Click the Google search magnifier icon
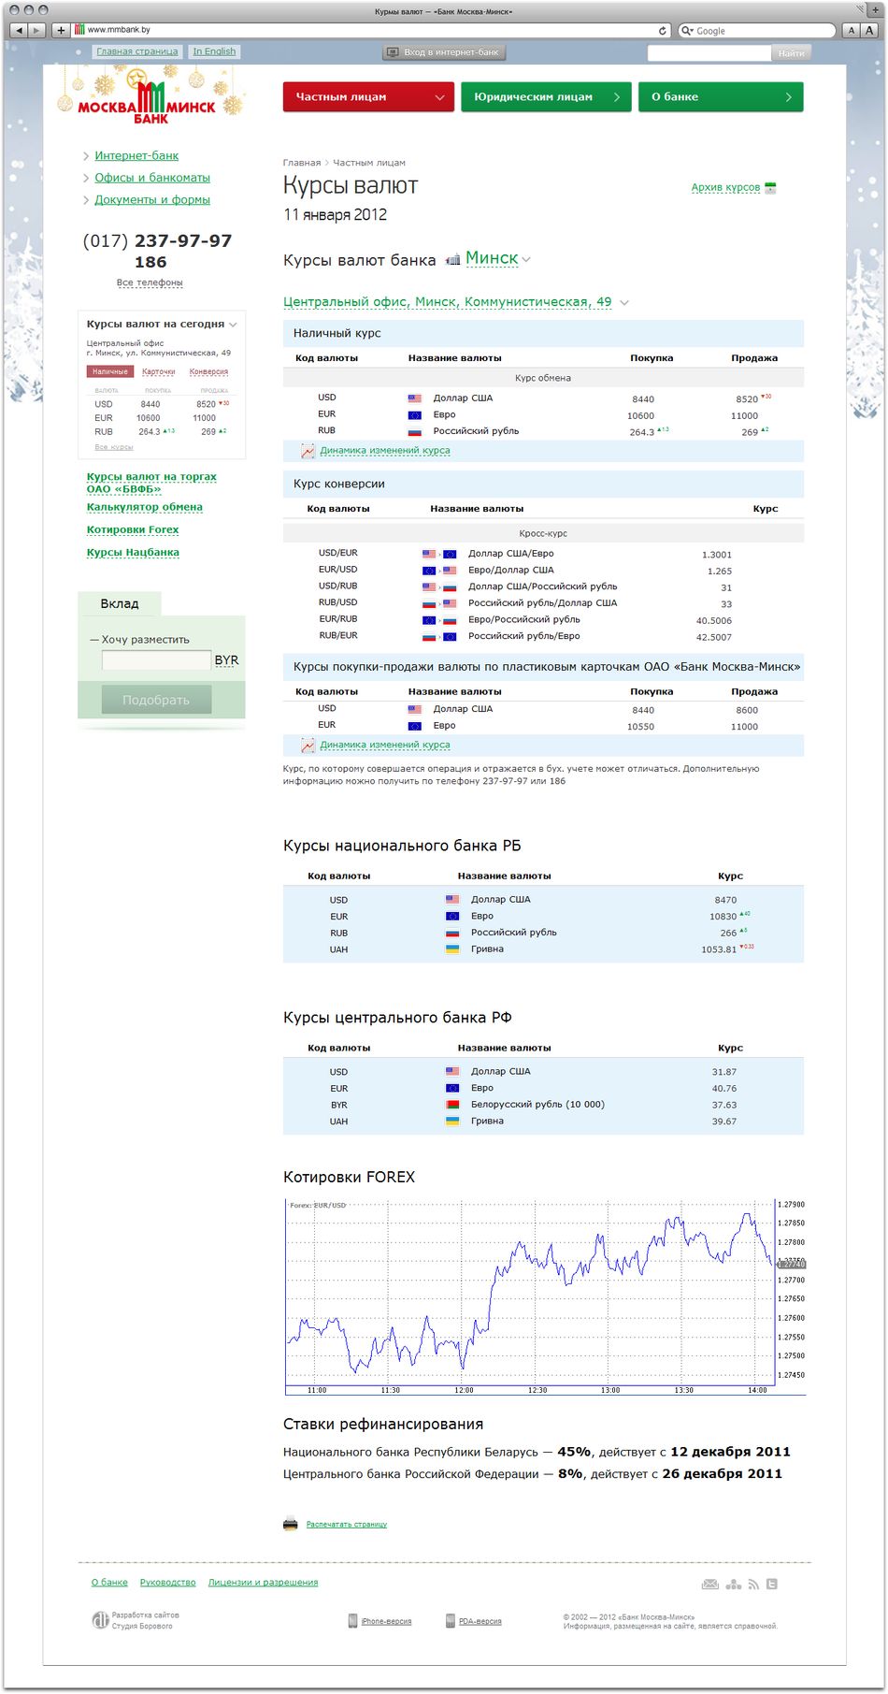 688,30
